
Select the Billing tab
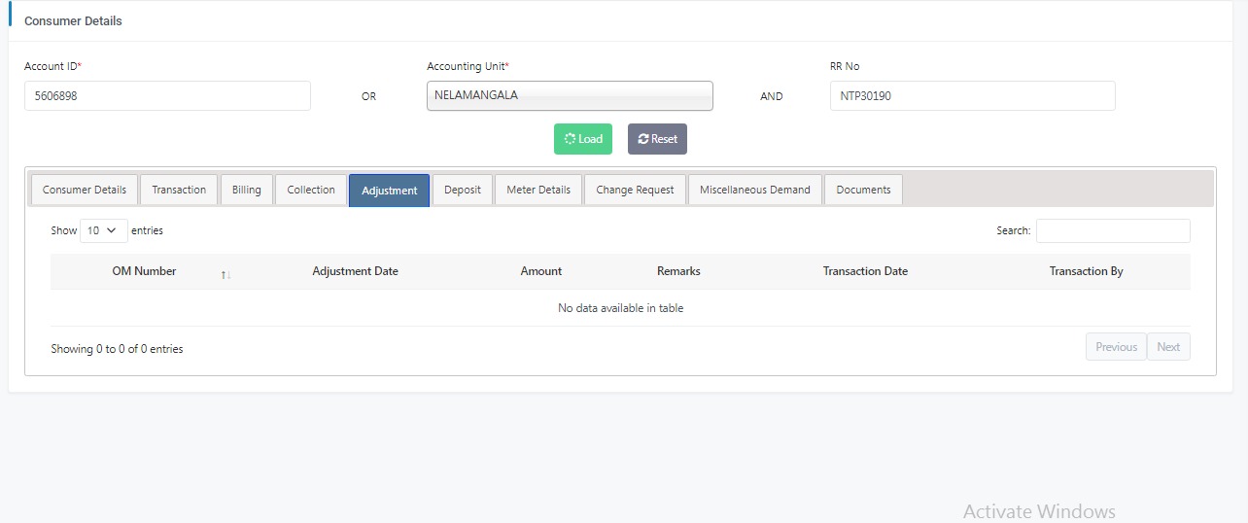[247, 191]
